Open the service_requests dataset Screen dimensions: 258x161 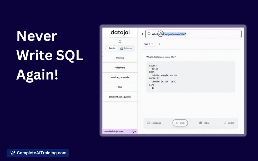pyautogui.click(x=120, y=77)
